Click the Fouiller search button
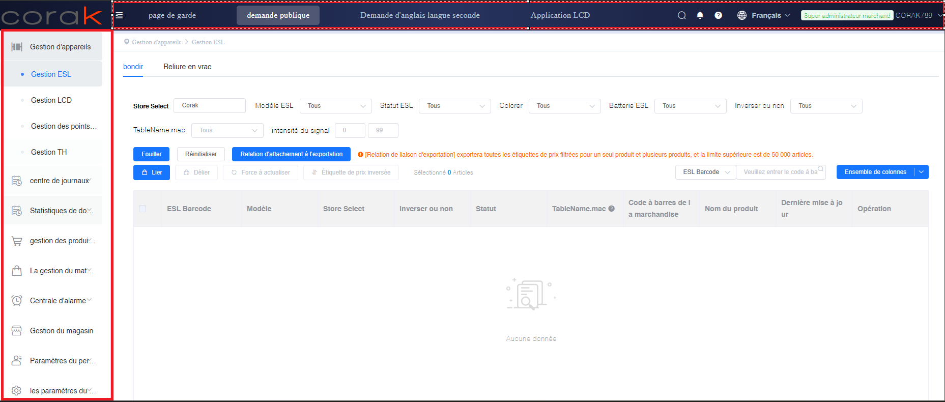 (152, 154)
